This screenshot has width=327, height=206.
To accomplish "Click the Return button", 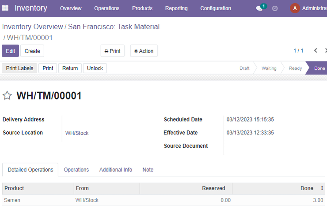I will 70,68.
